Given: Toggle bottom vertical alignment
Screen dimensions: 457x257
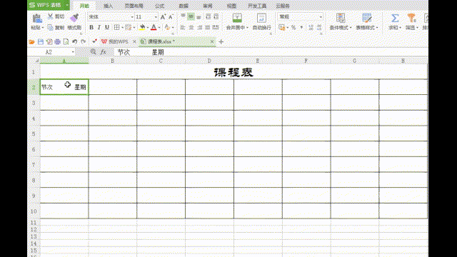Looking at the screenshot, I should [199, 16].
